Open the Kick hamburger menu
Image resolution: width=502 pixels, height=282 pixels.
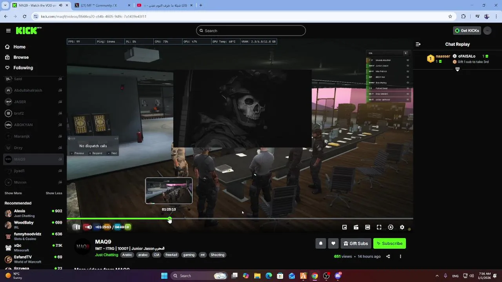point(8,31)
